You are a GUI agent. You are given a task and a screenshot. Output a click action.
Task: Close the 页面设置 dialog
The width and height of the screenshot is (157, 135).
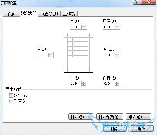[149, 2]
